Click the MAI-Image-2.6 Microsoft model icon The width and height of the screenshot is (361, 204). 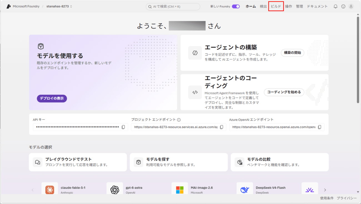point(180,190)
